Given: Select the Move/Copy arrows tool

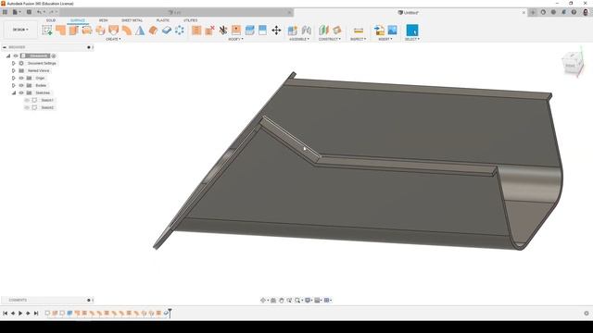Looking at the screenshot, I should click(x=276, y=31).
